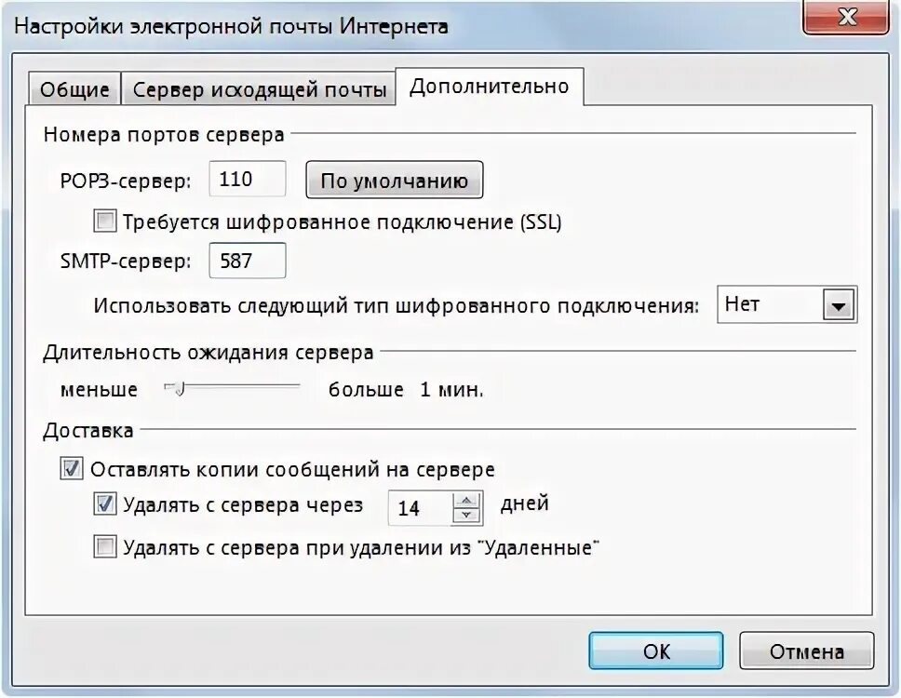The width and height of the screenshot is (901, 698).
Task: Click the 'По умолчанию' button
Action: 395,181
